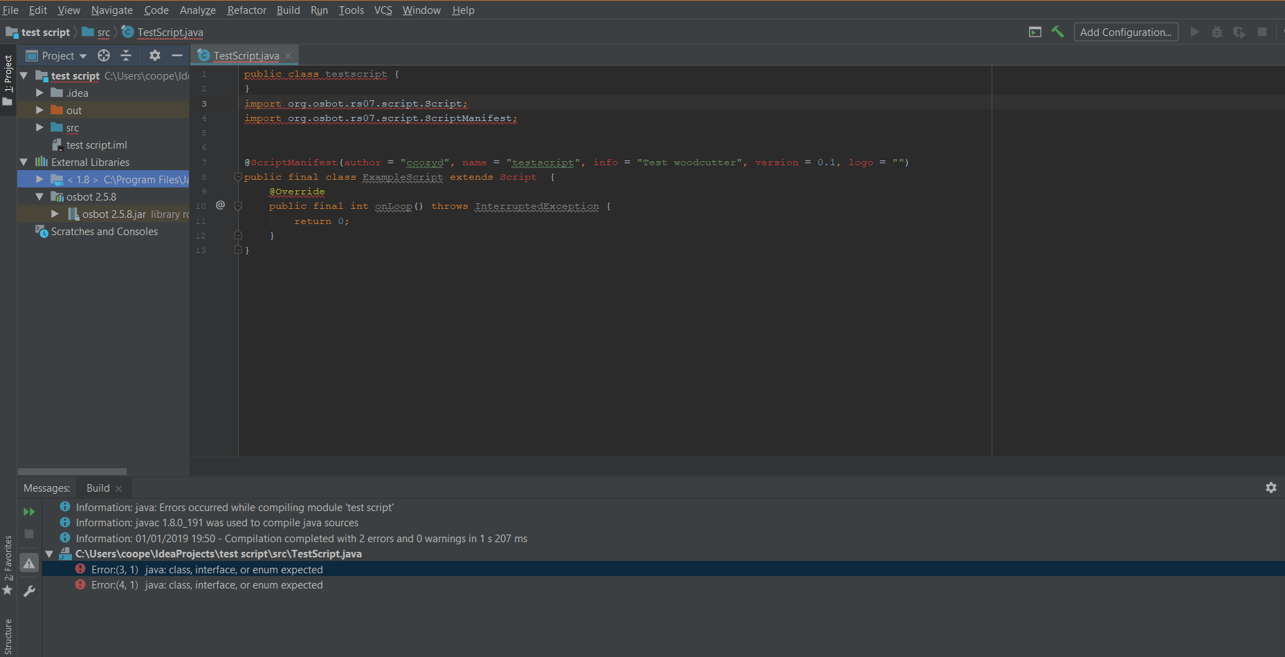Collapse the External Libraries node
The image size is (1285, 657).
click(x=24, y=163)
